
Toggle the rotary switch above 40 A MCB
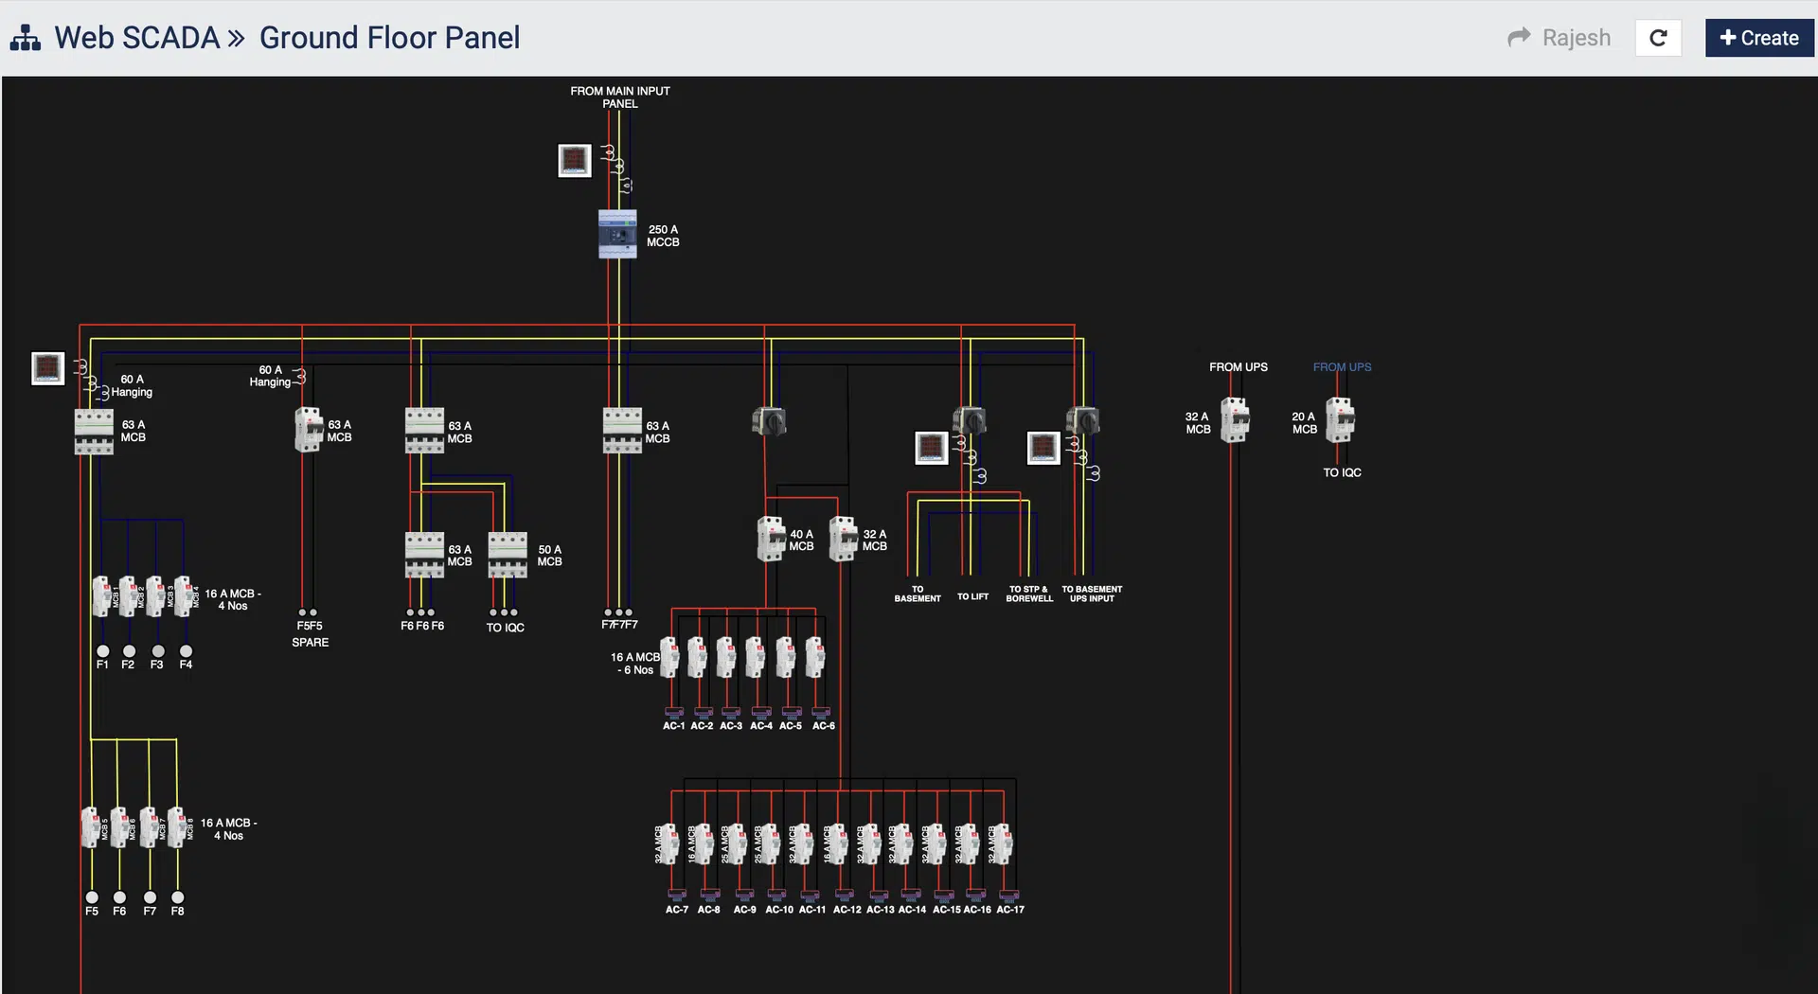pyautogui.click(x=770, y=420)
